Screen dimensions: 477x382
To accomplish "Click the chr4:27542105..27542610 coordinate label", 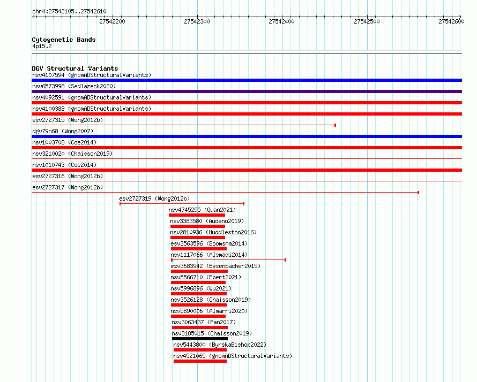I will pyautogui.click(x=69, y=11).
